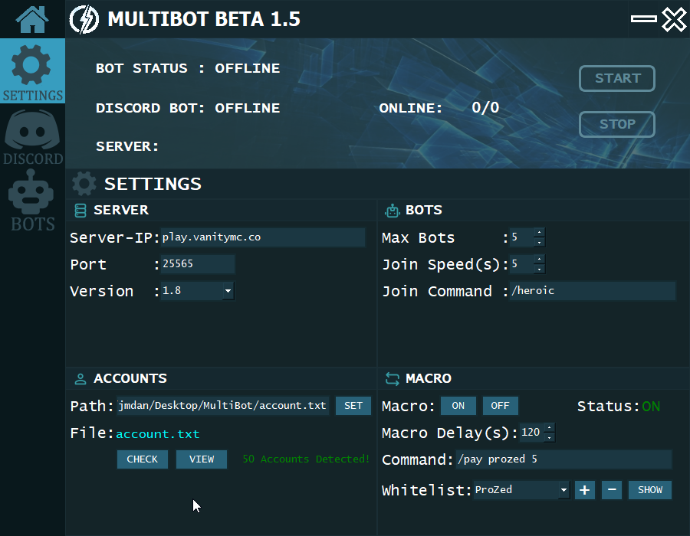Remove a Whitelist player with minus
This screenshot has height=536, width=690.
tap(612, 490)
